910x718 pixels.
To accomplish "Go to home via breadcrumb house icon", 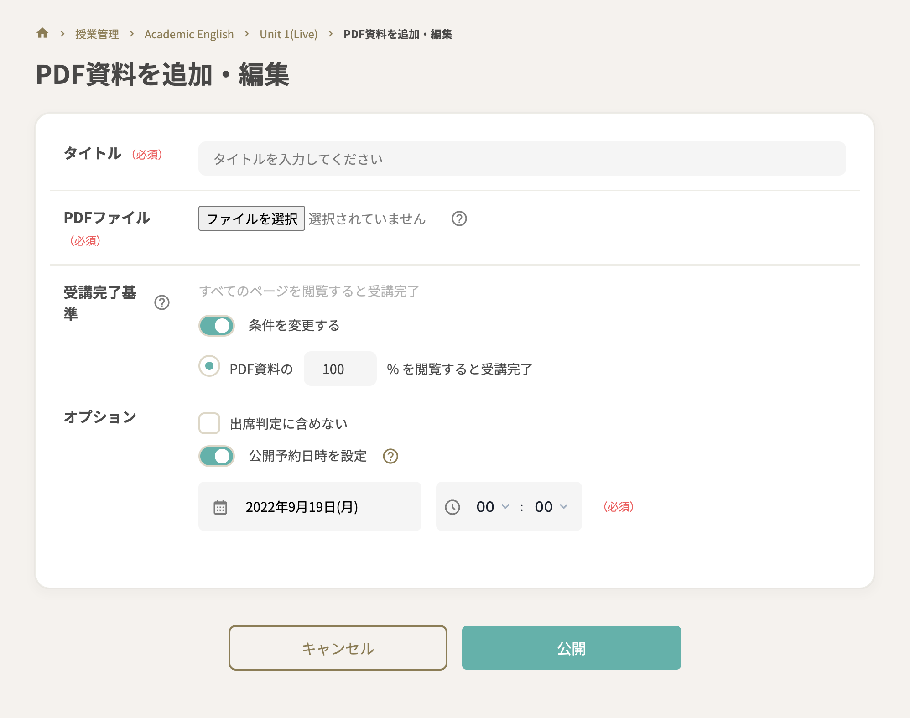I will click(x=42, y=33).
